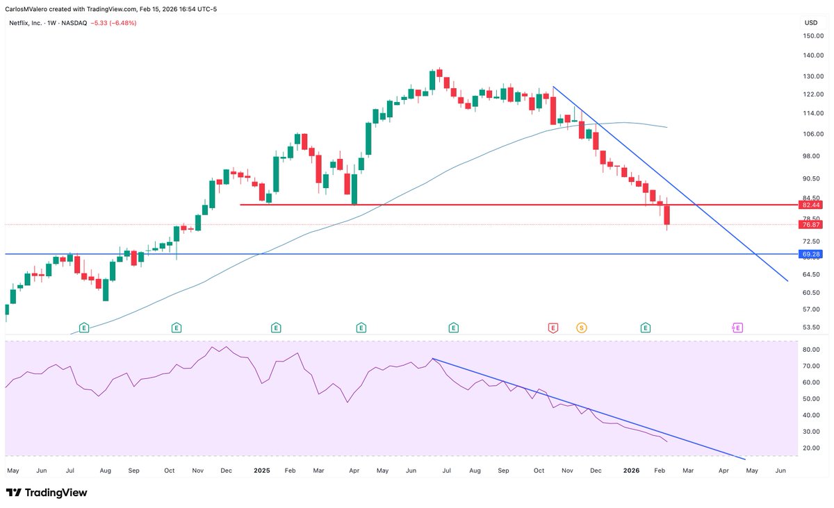834x508 pixels.
Task: Select the July 2025 earnings marker
Action: (453, 327)
